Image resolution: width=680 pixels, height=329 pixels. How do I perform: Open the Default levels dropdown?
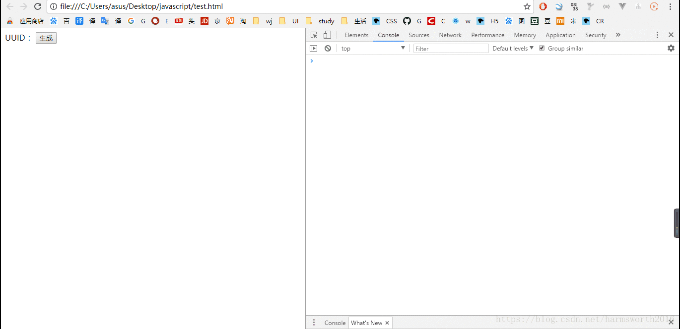(x=513, y=48)
